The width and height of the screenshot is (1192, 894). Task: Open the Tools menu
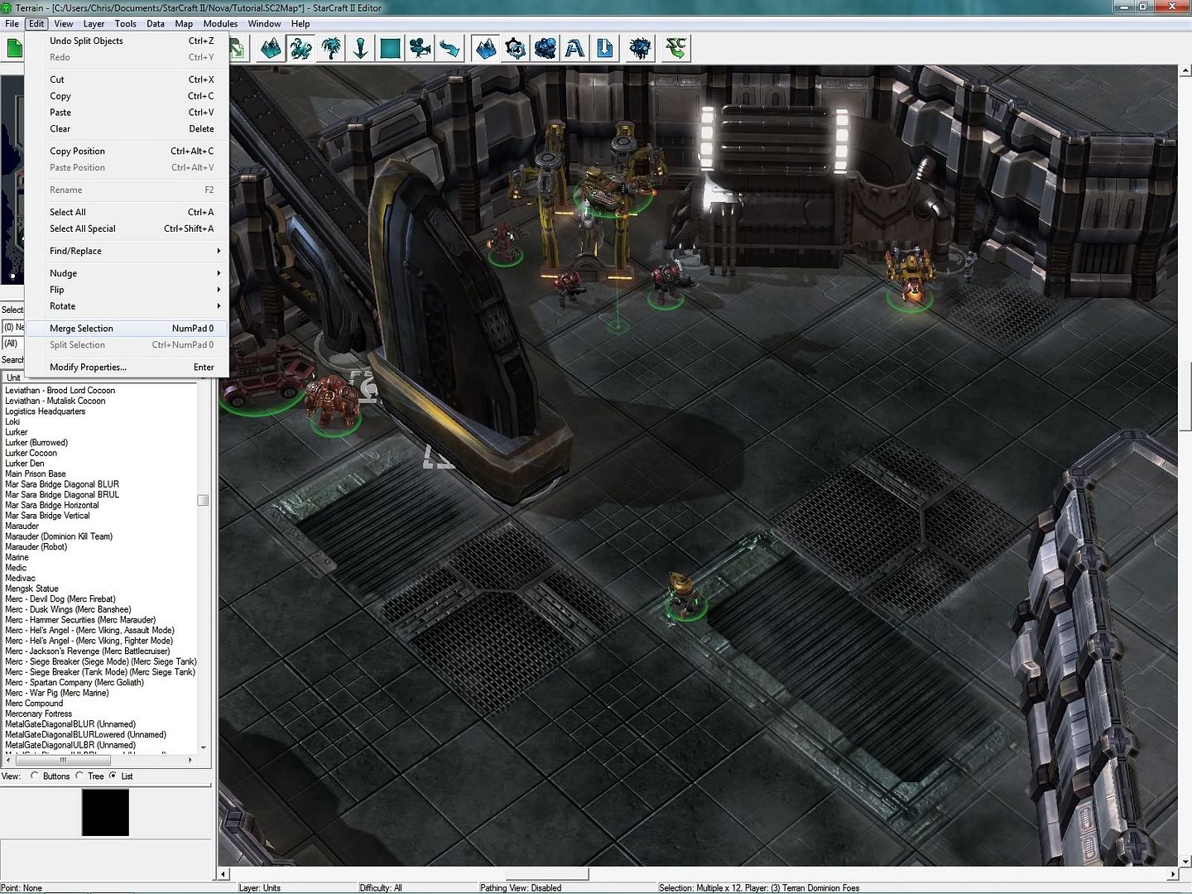tap(125, 23)
